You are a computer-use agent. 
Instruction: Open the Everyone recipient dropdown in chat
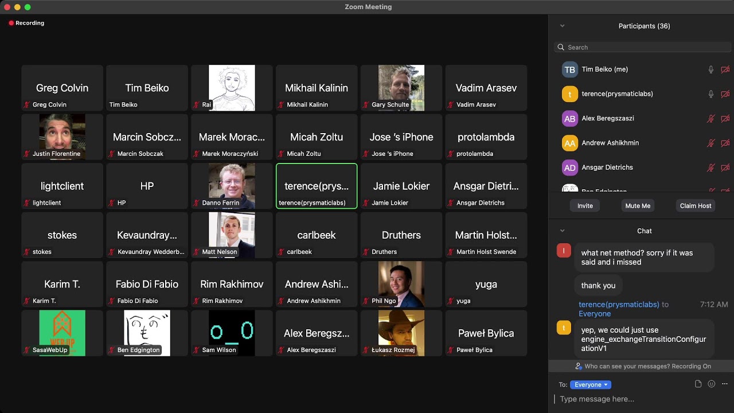590,384
